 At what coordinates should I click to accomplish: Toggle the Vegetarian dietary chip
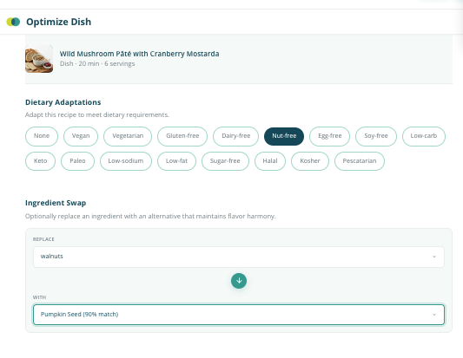tap(128, 136)
